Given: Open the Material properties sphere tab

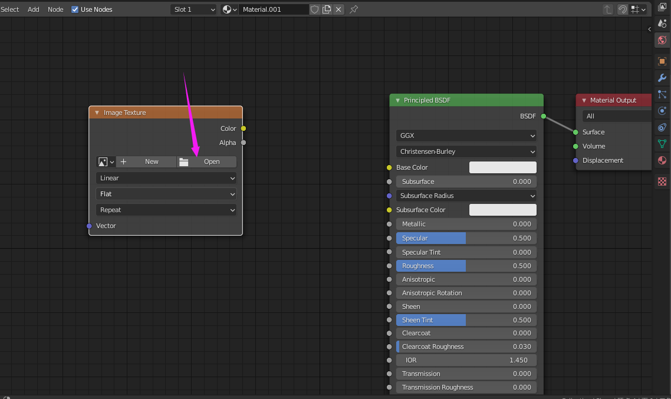Looking at the screenshot, I should (x=662, y=160).
